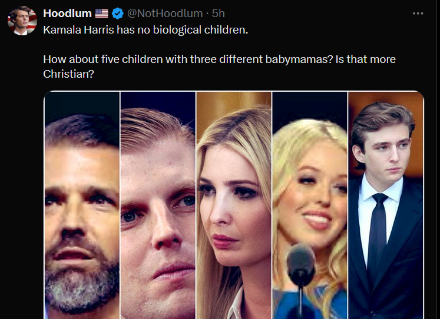Click the "How about five children" sentence

coord(95,60)
